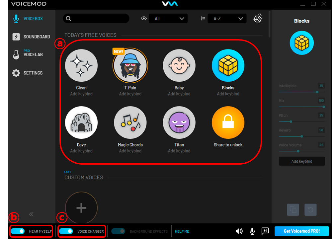Click the Pitch value 25 box

(321, 116)
